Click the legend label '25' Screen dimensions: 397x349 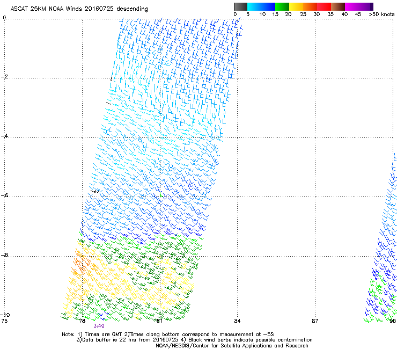pos(303,14)
